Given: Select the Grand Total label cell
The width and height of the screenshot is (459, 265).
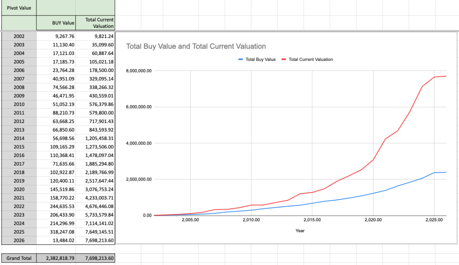Looking at the screenshot, I should [x=19, y=258].
